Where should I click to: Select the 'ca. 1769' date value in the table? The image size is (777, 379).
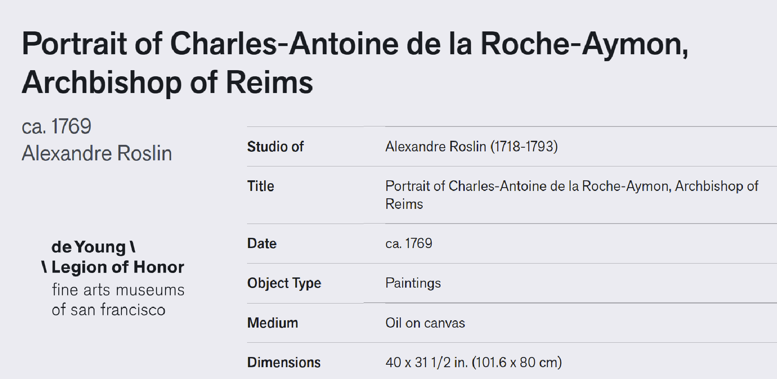(408, 244)
